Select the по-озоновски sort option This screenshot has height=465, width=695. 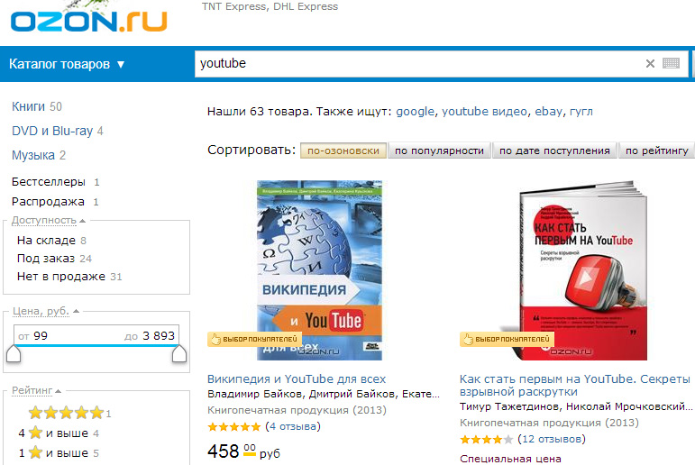pos(343,150)
